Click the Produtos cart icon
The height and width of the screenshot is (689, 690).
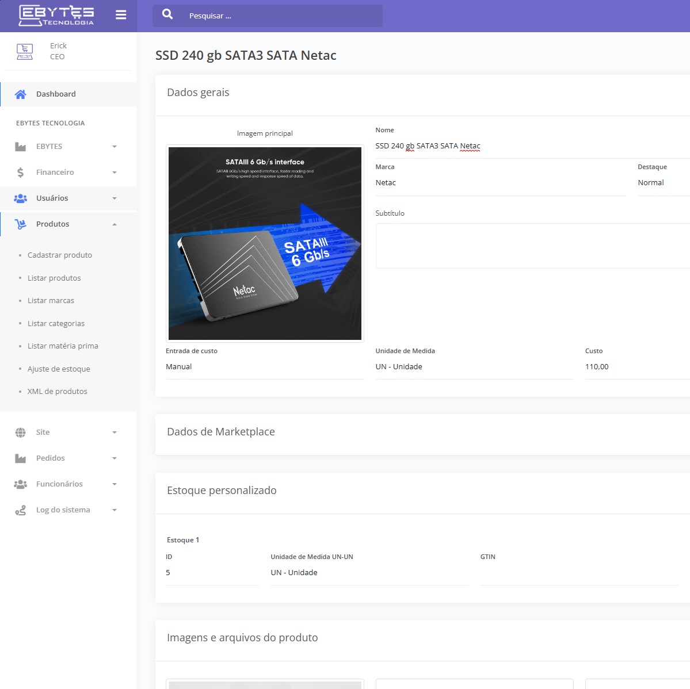tap(20, 224)
